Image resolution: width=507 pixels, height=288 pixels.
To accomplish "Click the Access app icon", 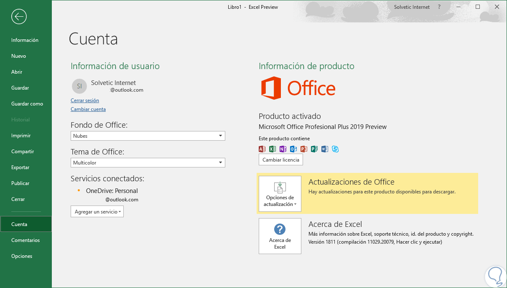I will [x=262, y=149].
